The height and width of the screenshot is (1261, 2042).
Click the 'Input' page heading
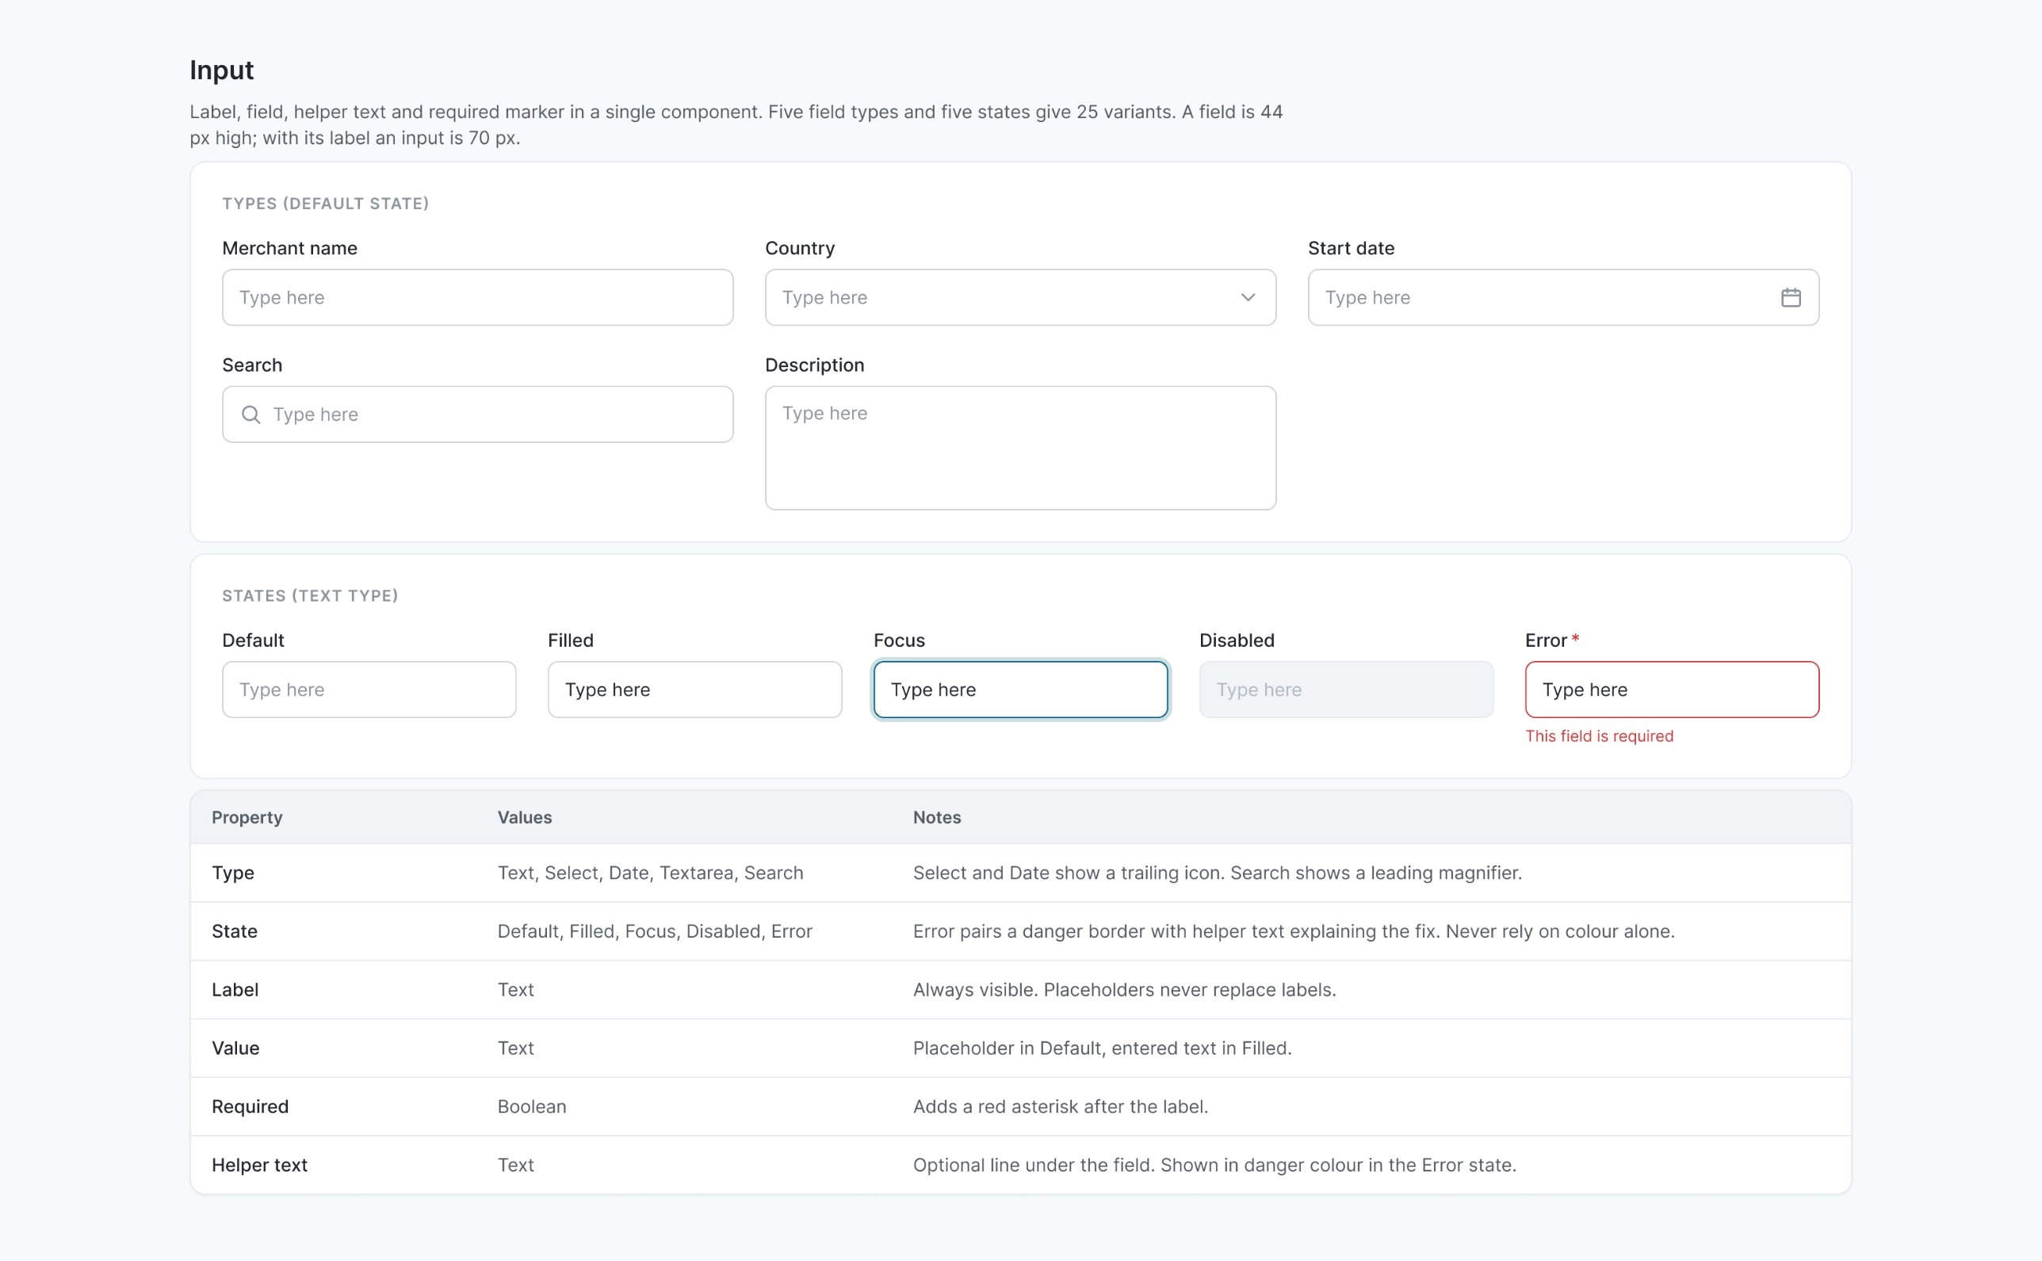click(222, 70)
